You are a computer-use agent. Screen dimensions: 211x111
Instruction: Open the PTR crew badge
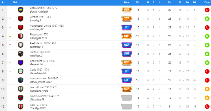click(x=127, y=10)
